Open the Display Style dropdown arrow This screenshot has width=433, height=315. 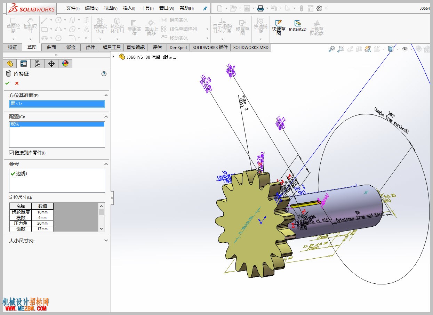point(397,49)
